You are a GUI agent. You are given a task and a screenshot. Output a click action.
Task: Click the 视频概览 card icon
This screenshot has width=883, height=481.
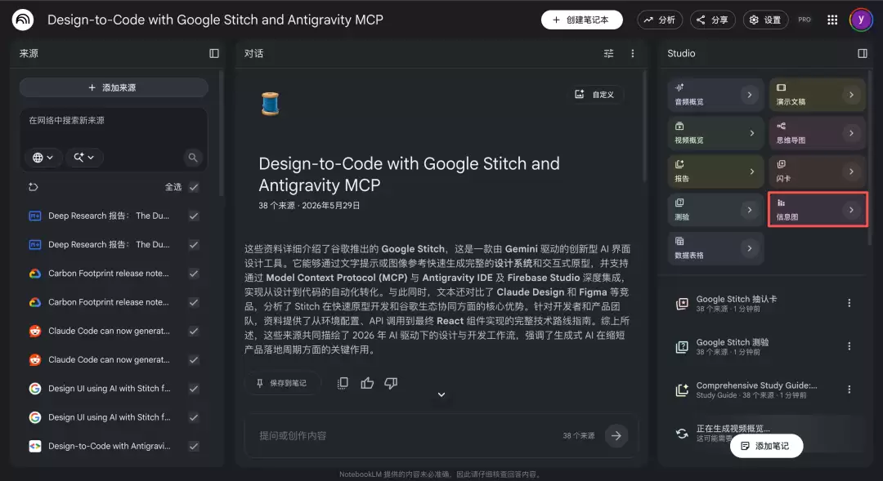click(679, 126)
